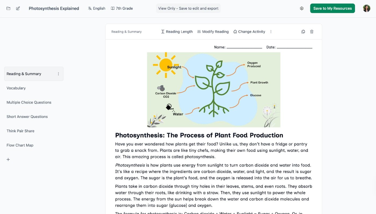Open the Flow Chart Map section
Image resolution: width=376 pixels, height=214 pixels.
pyautogui.click(x=20, y=145)
